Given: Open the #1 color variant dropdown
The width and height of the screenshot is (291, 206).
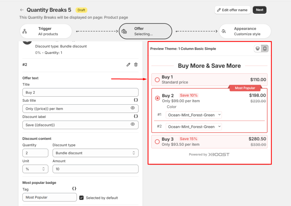Looking at the screenshot, I should (194, 115).
